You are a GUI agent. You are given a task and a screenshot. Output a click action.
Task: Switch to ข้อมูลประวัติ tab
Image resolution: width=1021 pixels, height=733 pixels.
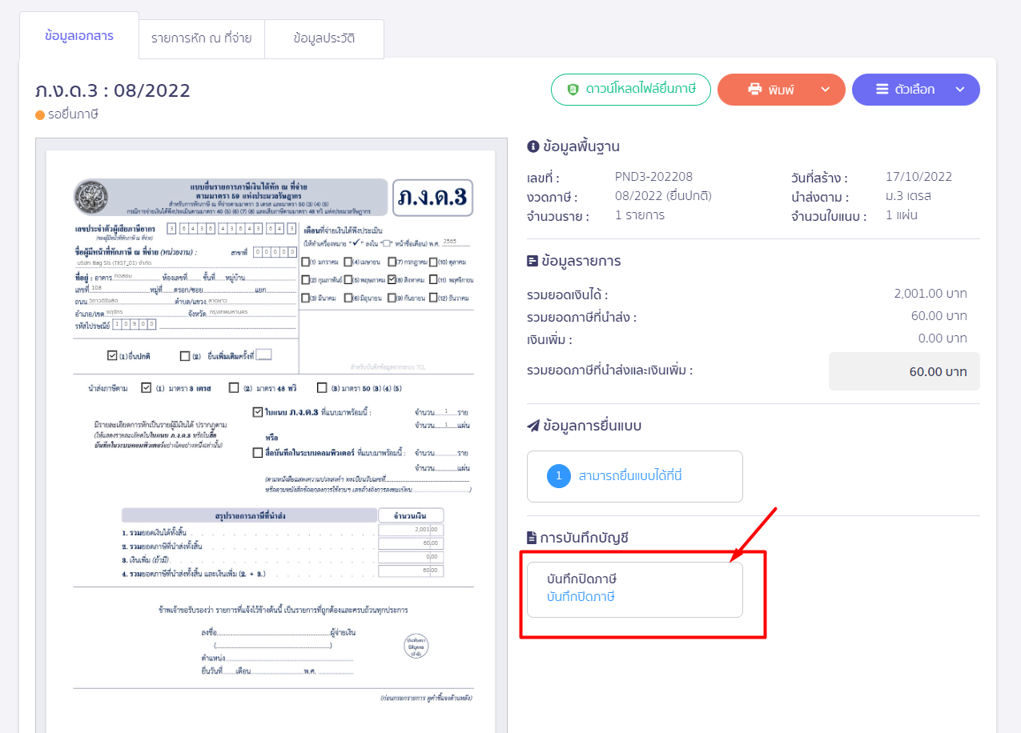point(324,38)
